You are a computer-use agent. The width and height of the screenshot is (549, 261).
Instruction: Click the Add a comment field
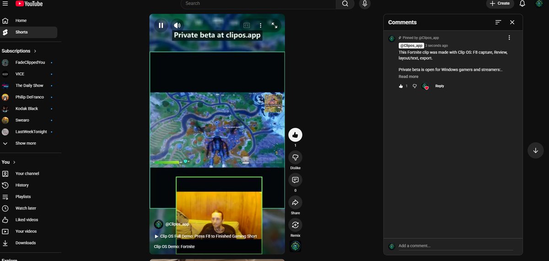pyautogui.click(x=456, y=246)
